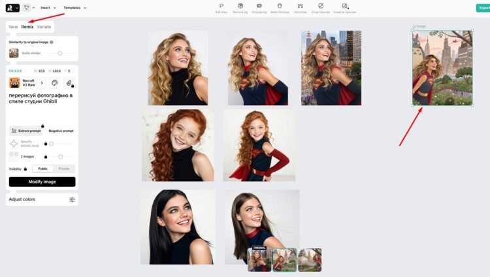Click the 'IMAGE' panel heading

pyautogui.click(x=15, y=71)
